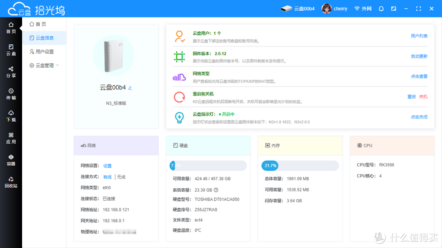Click the screenshot icon in the title bar
The width and height of the screenshot is (442, 248).
pos(393,8)
